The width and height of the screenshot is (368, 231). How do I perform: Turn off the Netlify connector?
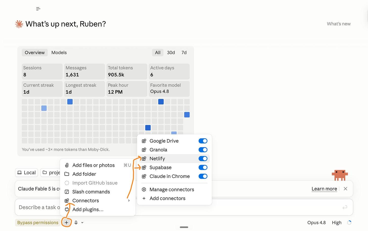click(x=203, y=159)
